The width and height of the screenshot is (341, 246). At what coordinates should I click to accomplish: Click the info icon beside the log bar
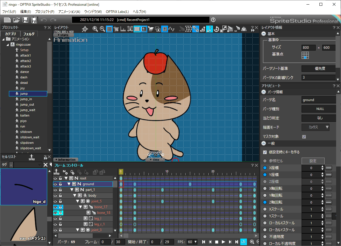(213, 20)
